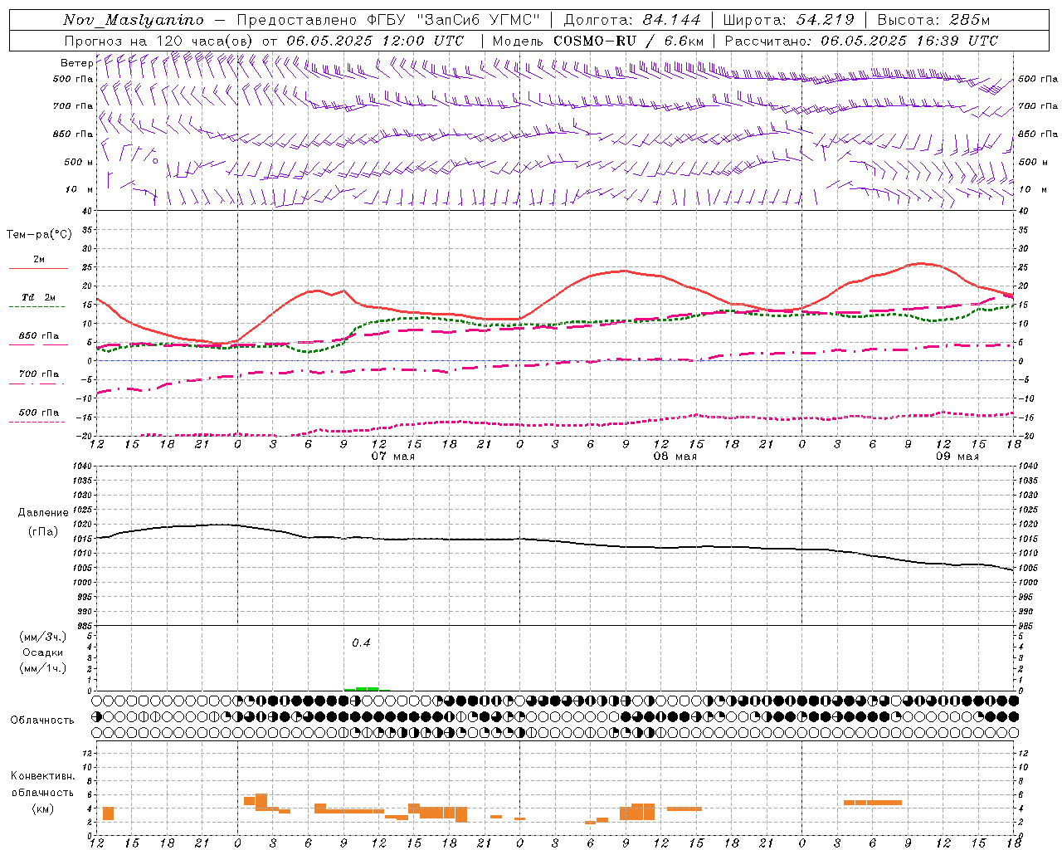Viewport: 1062px width, 850px height.
Task: Click the elevation text Высота: 285м
Action: pyautogui.click(x=933, y=20)
